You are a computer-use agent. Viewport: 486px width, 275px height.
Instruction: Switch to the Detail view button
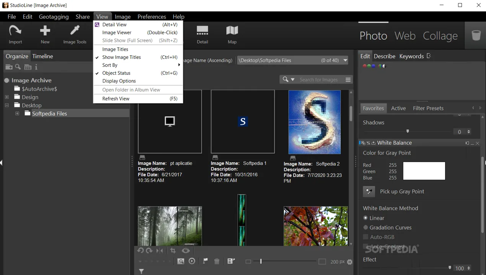click(202, 34)
